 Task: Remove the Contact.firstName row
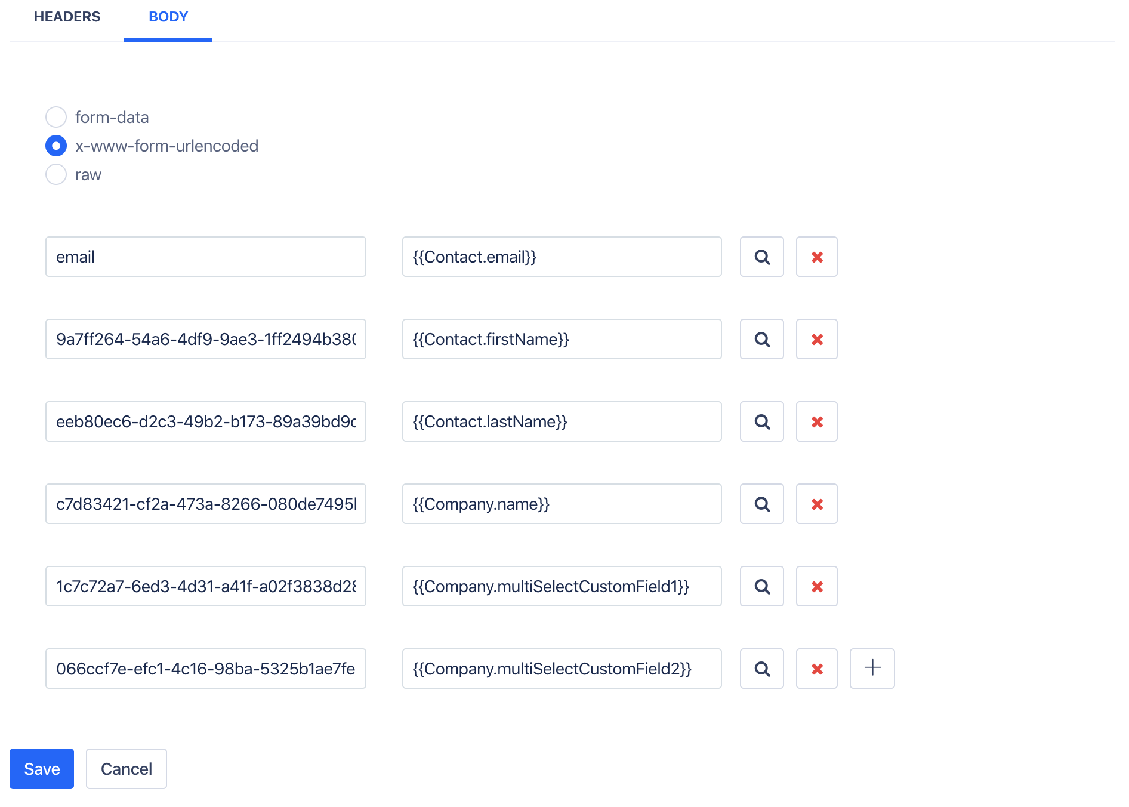[x=817, y=339]
